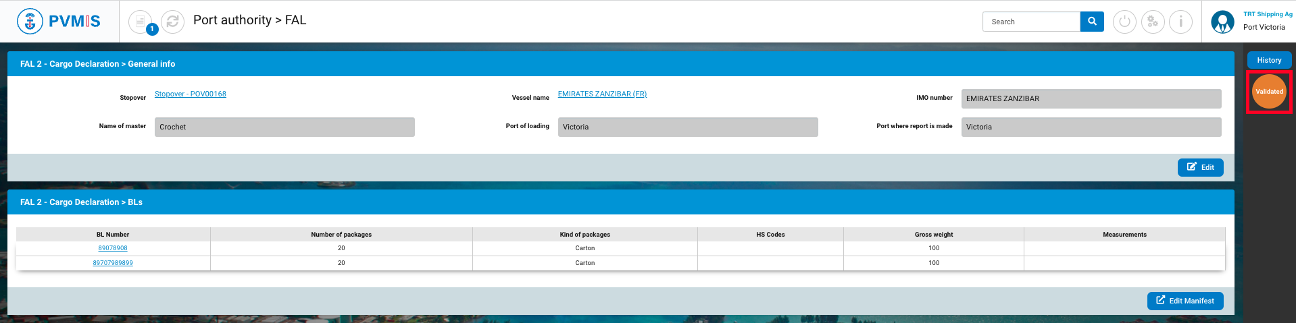Open the Stopover - POV00168 link
This screenshot has height=323, width=1296.
tap(191, 94)
